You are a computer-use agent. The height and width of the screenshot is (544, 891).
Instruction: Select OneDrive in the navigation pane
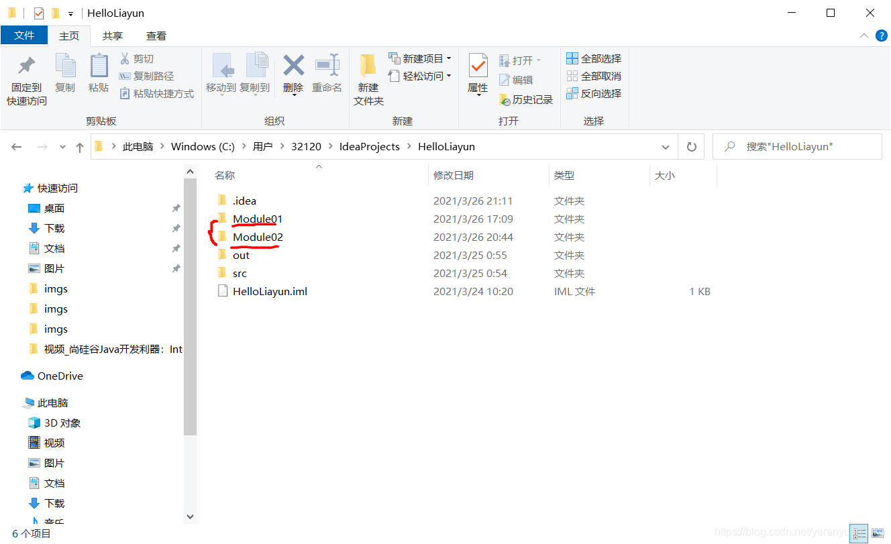pyautogui.click(x=60, y=376)
